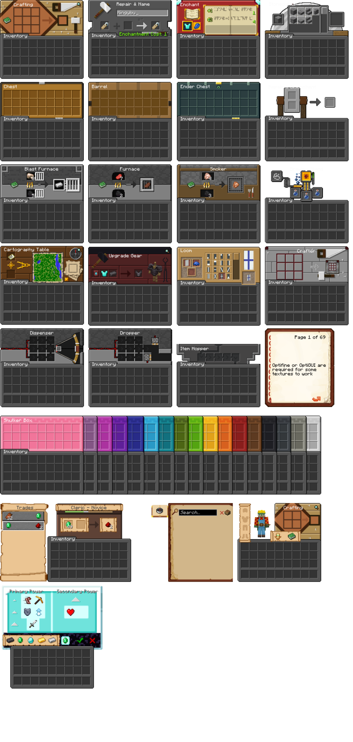Select the sword strength power in beacon
353x742 pixels.
pos(33,624)
